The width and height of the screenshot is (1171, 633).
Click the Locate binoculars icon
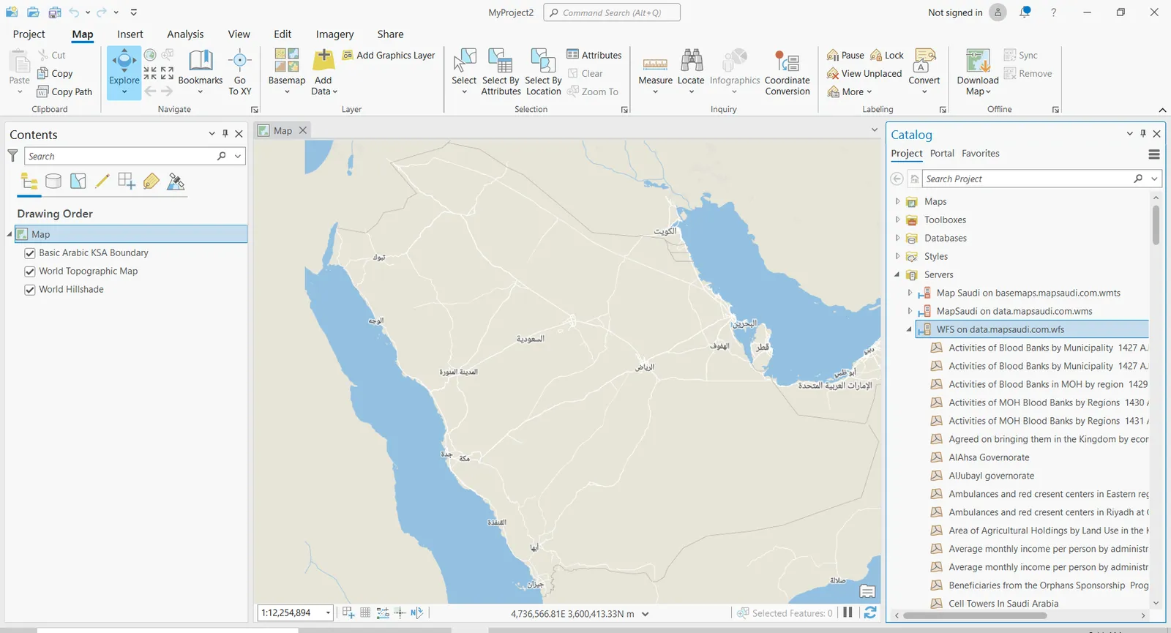click(x=691, y=63)
